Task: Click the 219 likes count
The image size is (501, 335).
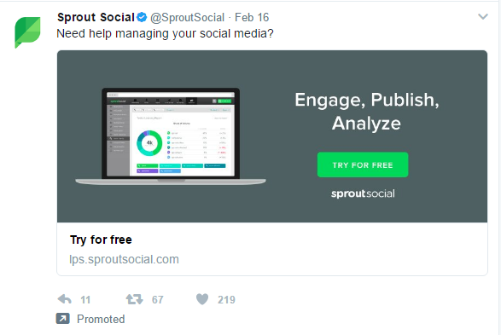Action: pyautogui.click(x=226, y=299)
